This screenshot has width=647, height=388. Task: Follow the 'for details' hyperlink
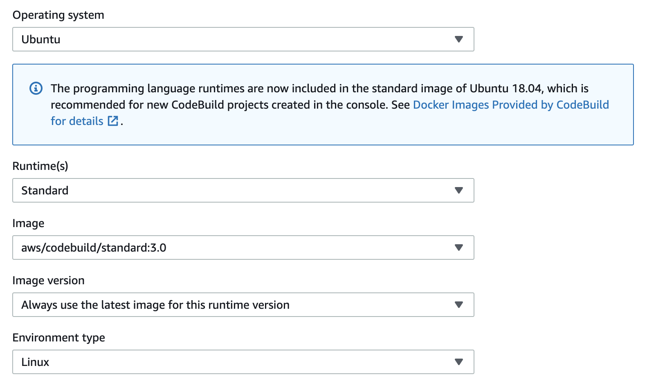[76, 121]
